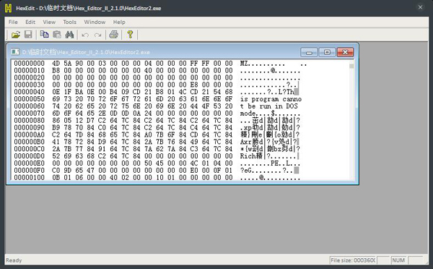Click hex byte B8 at row 00000010
Screen dimensions: 433x269
click(x=56, y=71)
